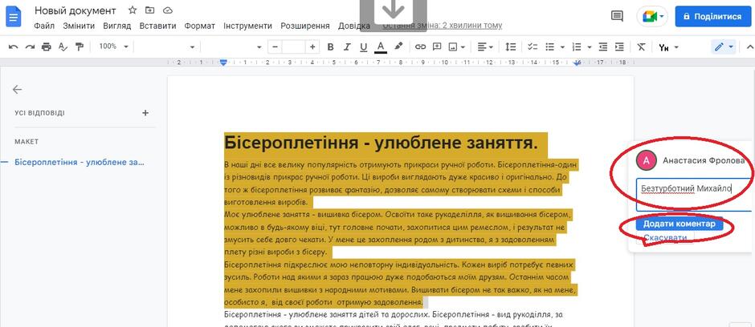This screenshot has height=327, width=755.
Task: Open the text color picker
Action: pyautogui.click(x=381, y=46)
